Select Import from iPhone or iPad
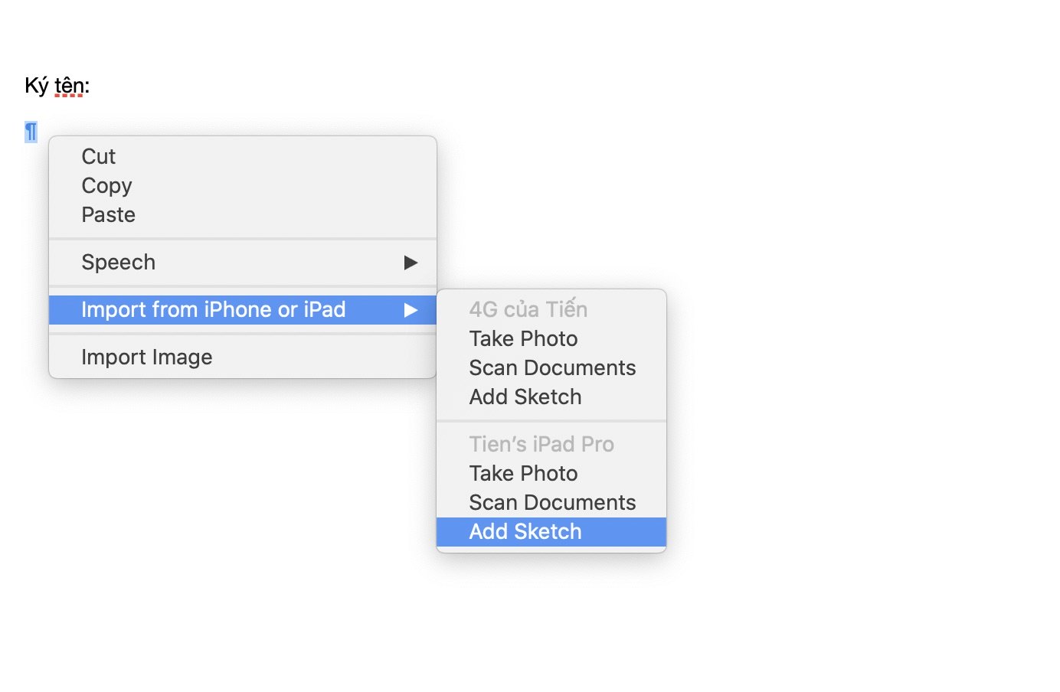 pos(242,309)
